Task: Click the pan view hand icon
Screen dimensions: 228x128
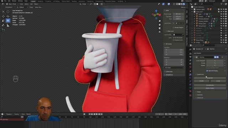Action: coord(160,25)
